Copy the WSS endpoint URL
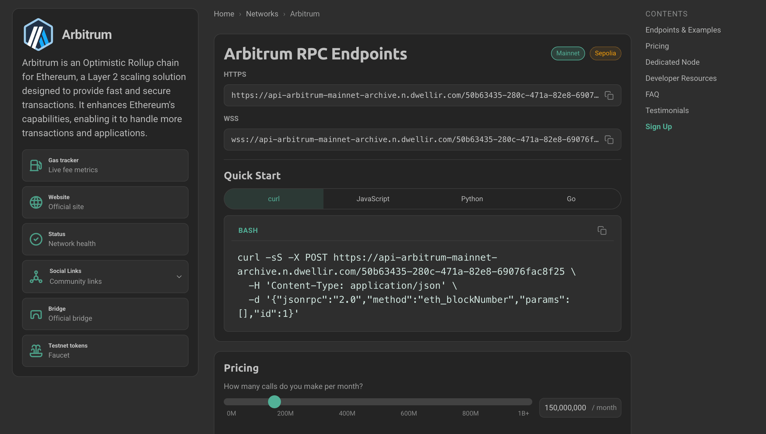 click(x=609, y=139)
